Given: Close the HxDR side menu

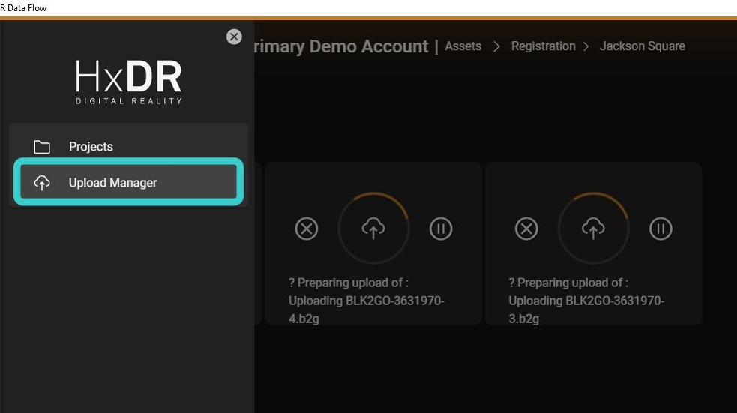Looking at the screenshot, I should tap(234, 37).
